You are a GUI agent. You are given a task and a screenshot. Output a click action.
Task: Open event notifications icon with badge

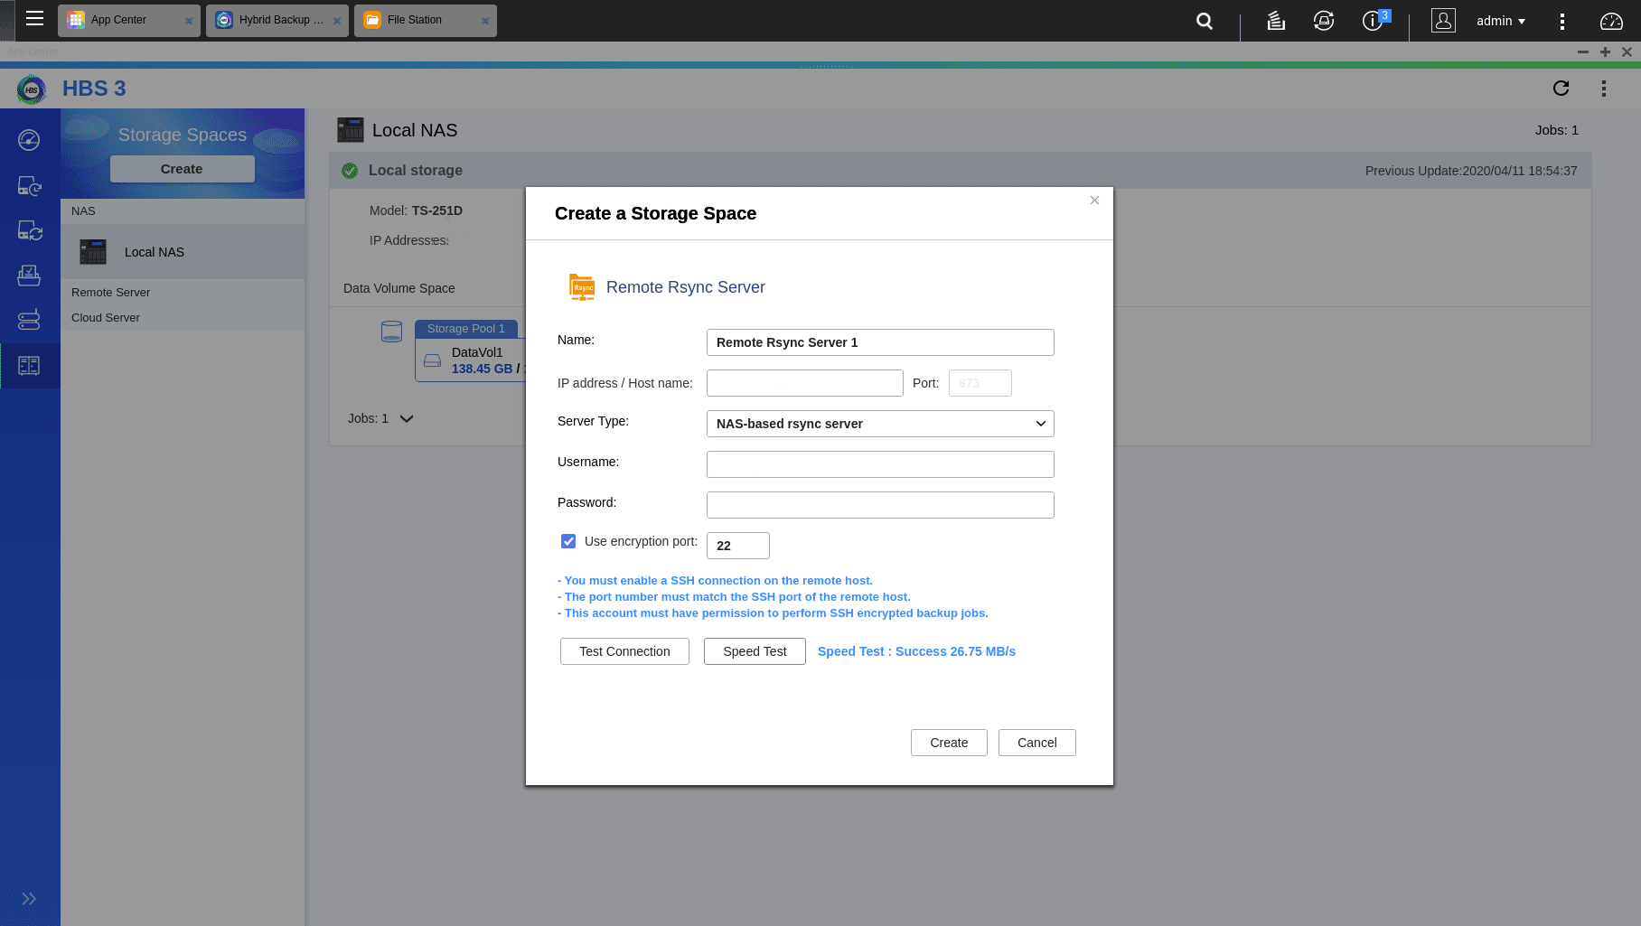pos(1374,20)
